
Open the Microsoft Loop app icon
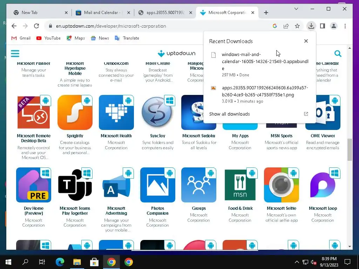coord(323,185)
